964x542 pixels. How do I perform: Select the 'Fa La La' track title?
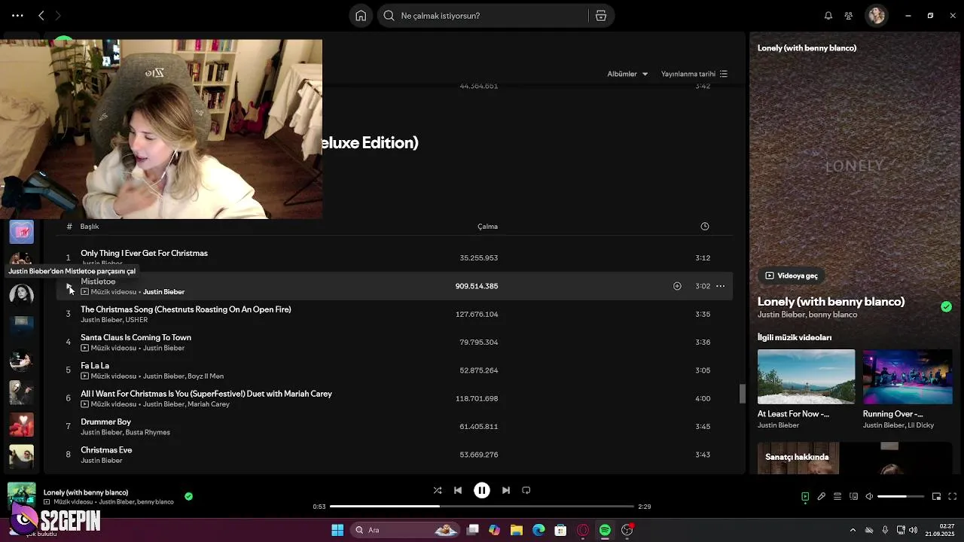pos(95,366)
